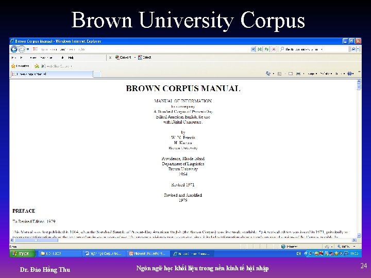The height and width of the screenshot is (278, 371).
Task: Expand the Convert dropdown arrow
Action: [x=135, y=58]
